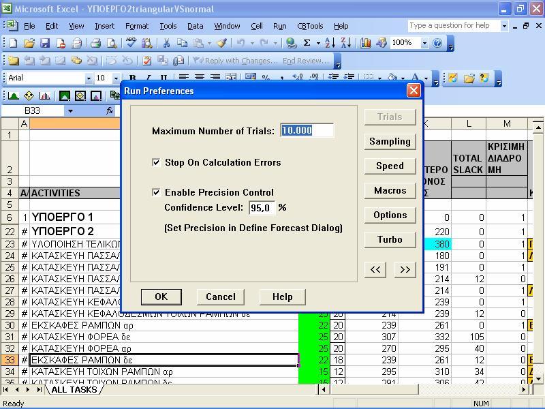Select row header 33
Screen dimensions: 545x409
point(10,360)
